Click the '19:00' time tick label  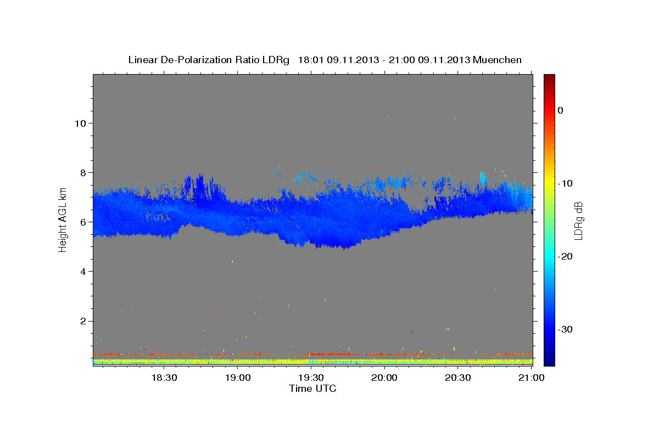coord(238,378)
